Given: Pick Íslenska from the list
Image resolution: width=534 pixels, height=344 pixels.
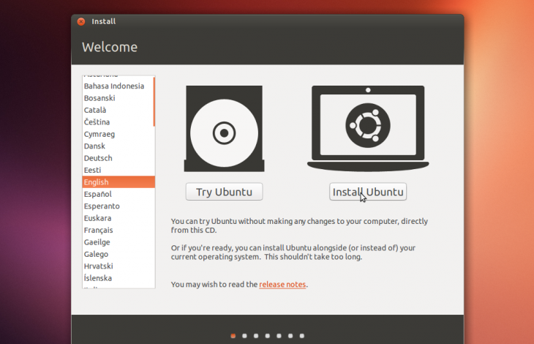Looking at the screenshot, I should (118, 278).
